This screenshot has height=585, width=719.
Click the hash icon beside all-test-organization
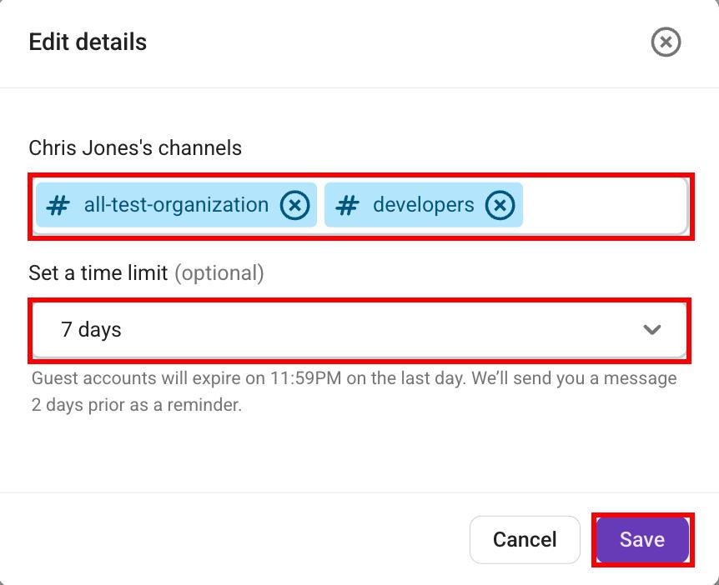(58, 205)
